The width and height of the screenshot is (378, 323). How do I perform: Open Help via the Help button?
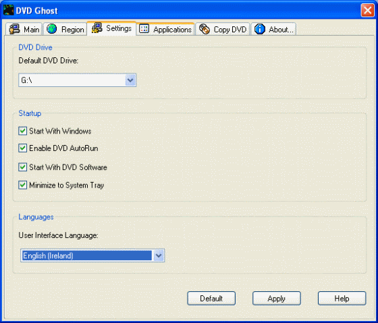(342, 299)
